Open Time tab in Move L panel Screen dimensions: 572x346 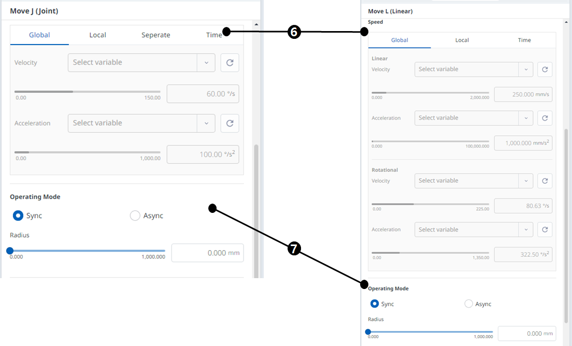click(x=524, y=40)
